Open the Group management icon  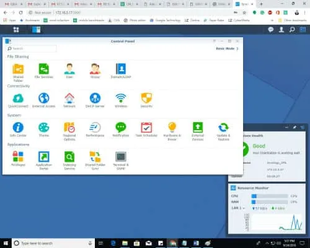[95, 71]
